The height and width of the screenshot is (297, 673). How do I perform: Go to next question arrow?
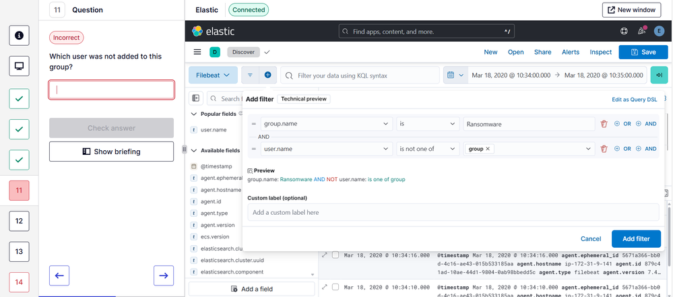coord(163,275)
